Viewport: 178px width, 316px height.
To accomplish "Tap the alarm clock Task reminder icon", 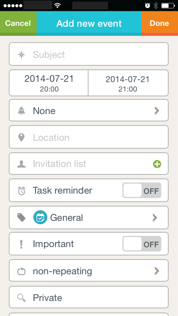I will click(x=21, y=191).
